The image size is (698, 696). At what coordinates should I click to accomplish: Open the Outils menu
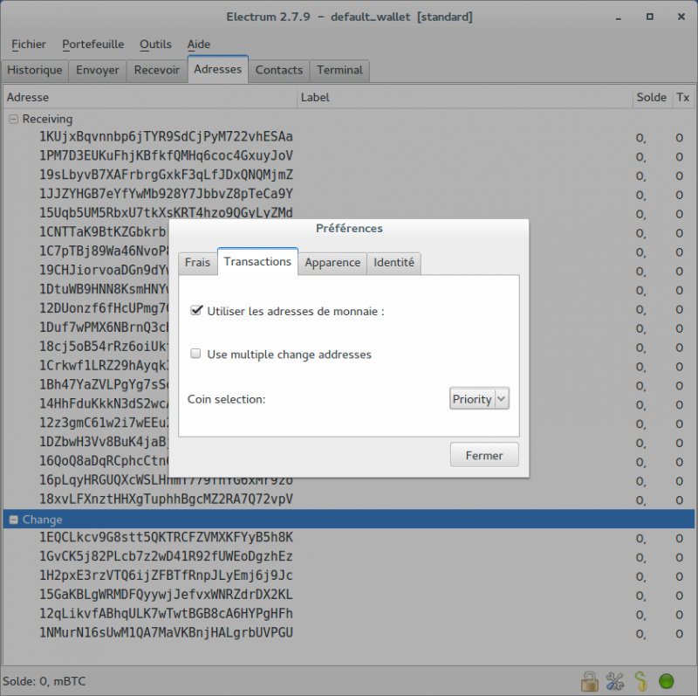155,45
